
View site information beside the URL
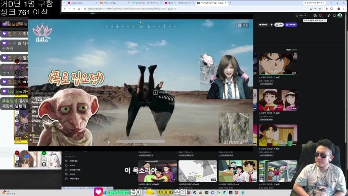(85, 9)
